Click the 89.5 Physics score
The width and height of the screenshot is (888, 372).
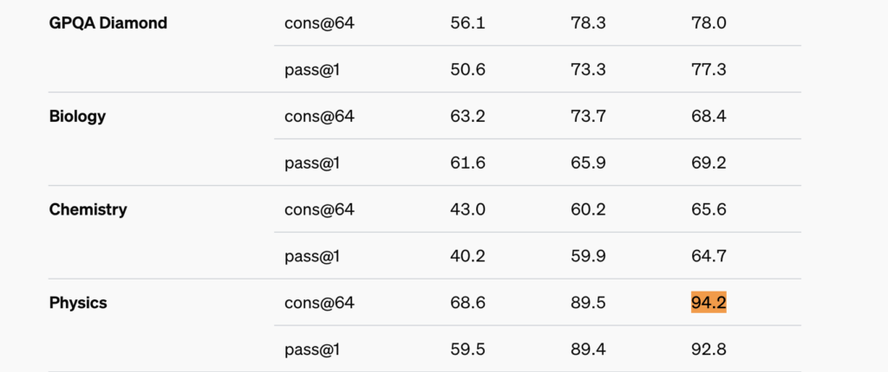[x=588, y=303]
